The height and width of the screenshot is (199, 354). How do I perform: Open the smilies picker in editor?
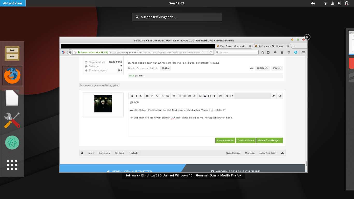pos(200,96)
